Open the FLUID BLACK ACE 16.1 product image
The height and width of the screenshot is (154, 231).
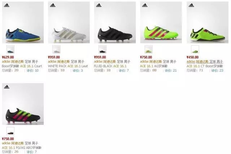pyautogui.click(x=115, y=22)
